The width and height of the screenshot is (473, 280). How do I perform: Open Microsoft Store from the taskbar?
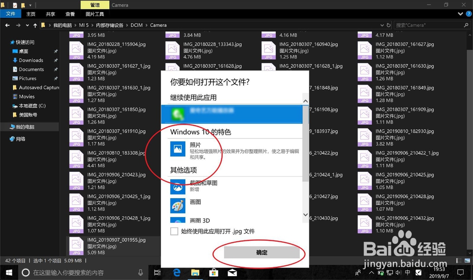pos(213,272)
